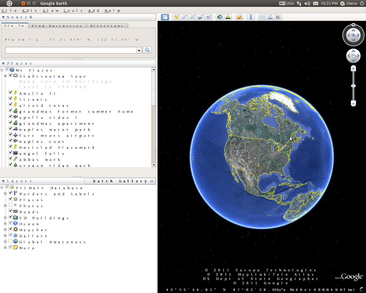Expand Borders and Labels layer
Viewport: 366px width, 293px height.
pyautogui.click(x=5, y=194)
